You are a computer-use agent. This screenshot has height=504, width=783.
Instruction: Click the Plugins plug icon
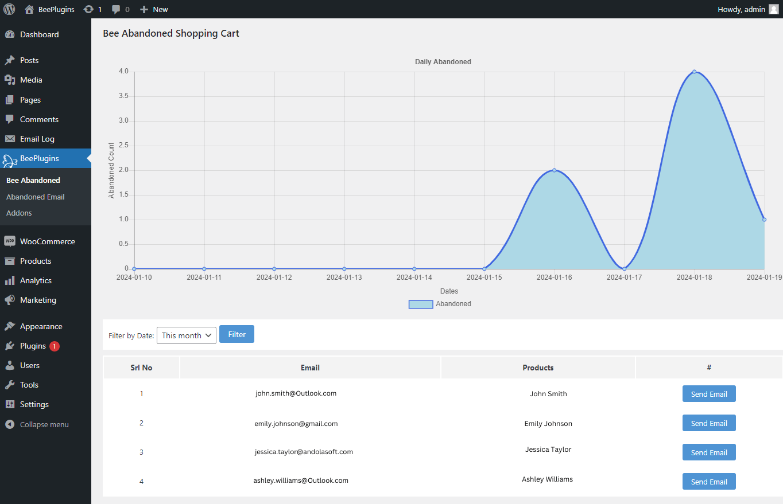pyautogui.click(x=10, y=346)
